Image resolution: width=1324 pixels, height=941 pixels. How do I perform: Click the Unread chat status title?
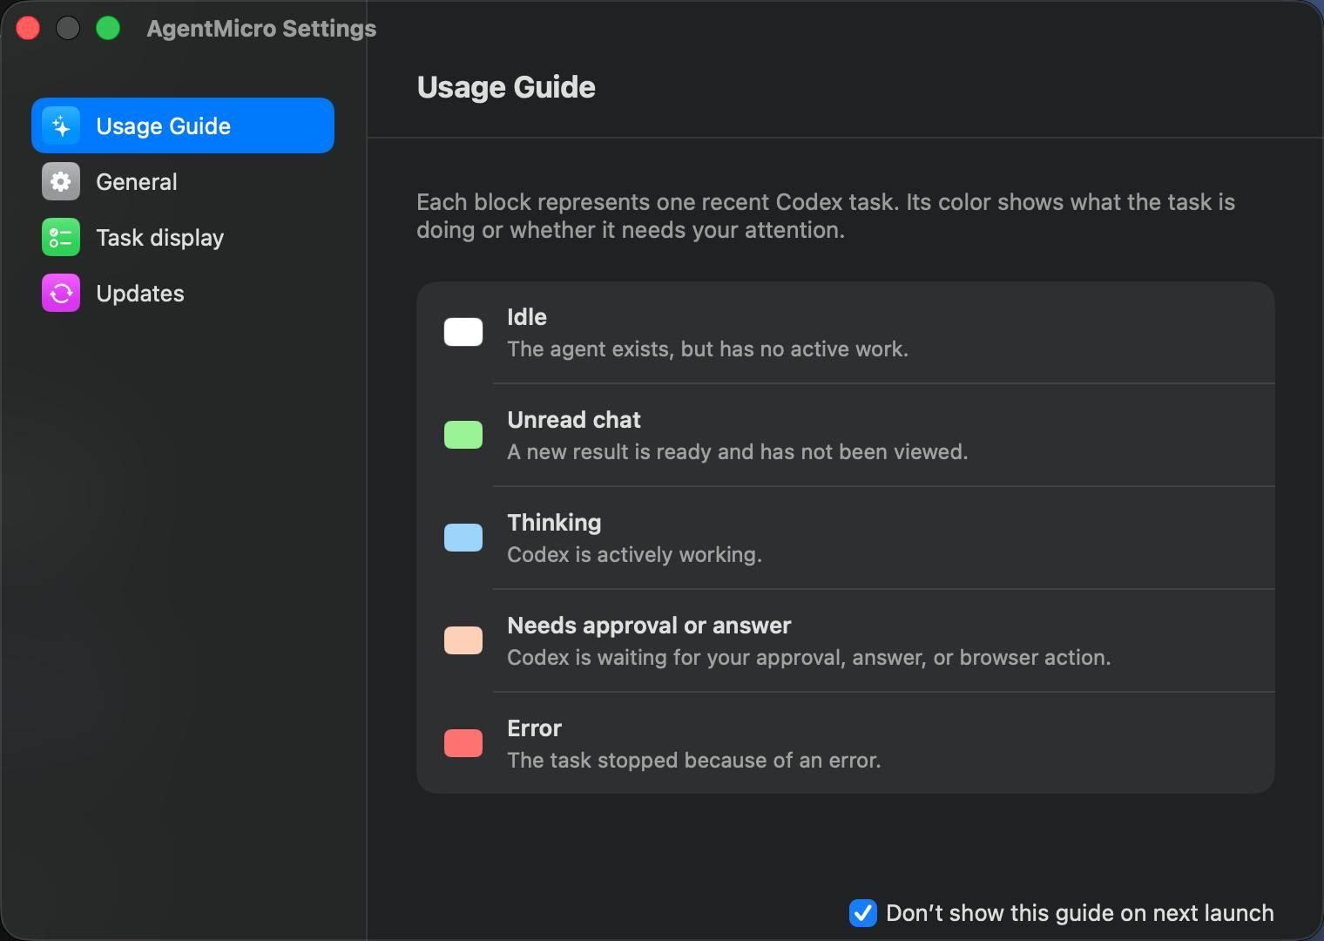(x=574, y=420)
